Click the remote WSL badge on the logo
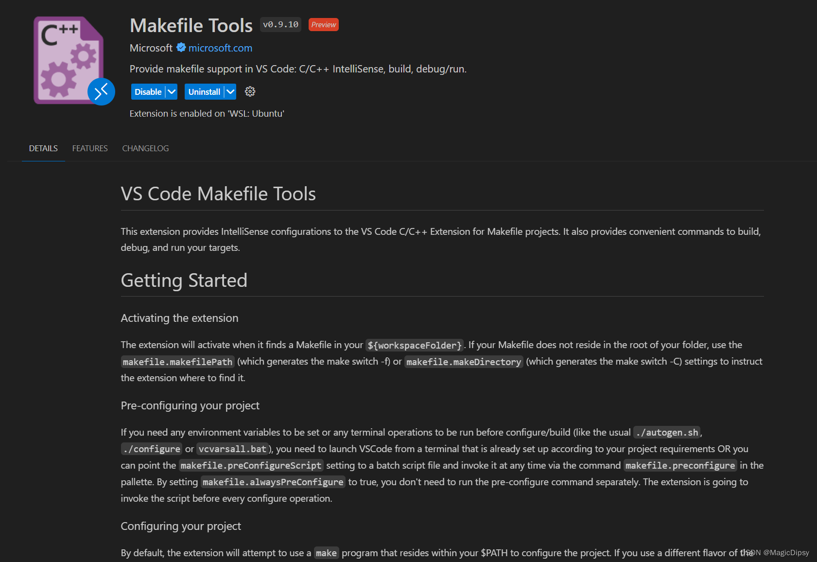This screenshot has width=817, height=562. click(101, 91)
